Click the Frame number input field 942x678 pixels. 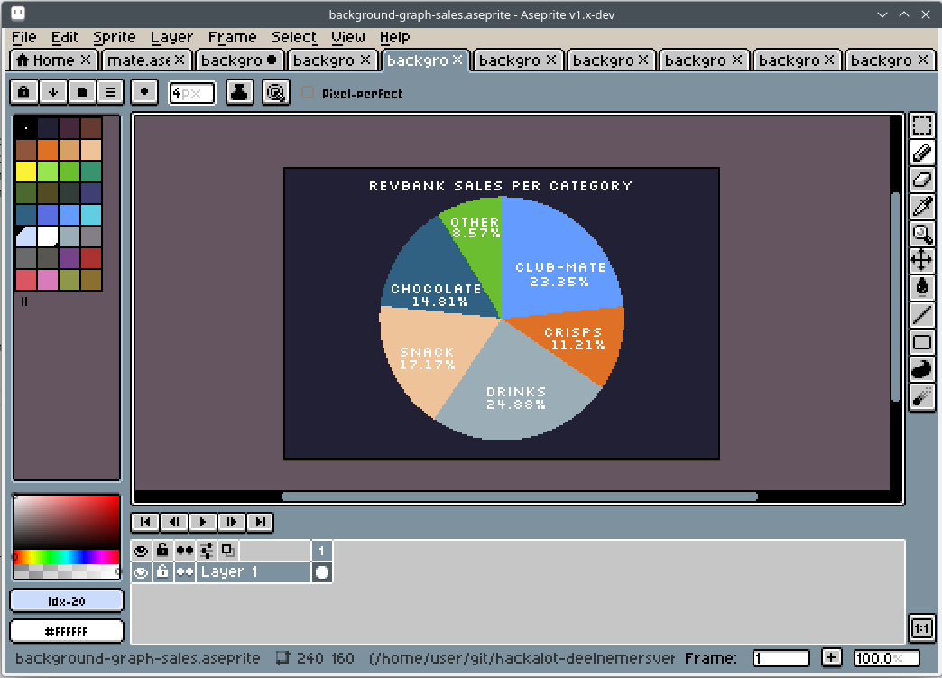[x=781, y=657]
